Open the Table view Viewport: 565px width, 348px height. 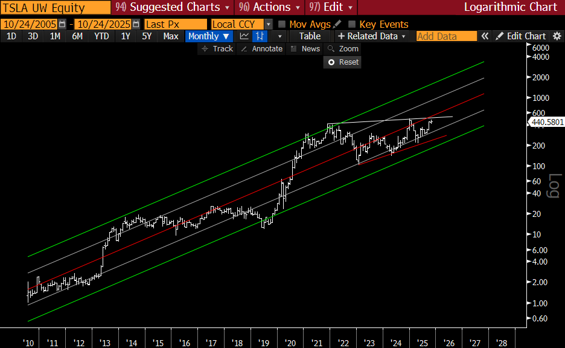tap(310, 36)
